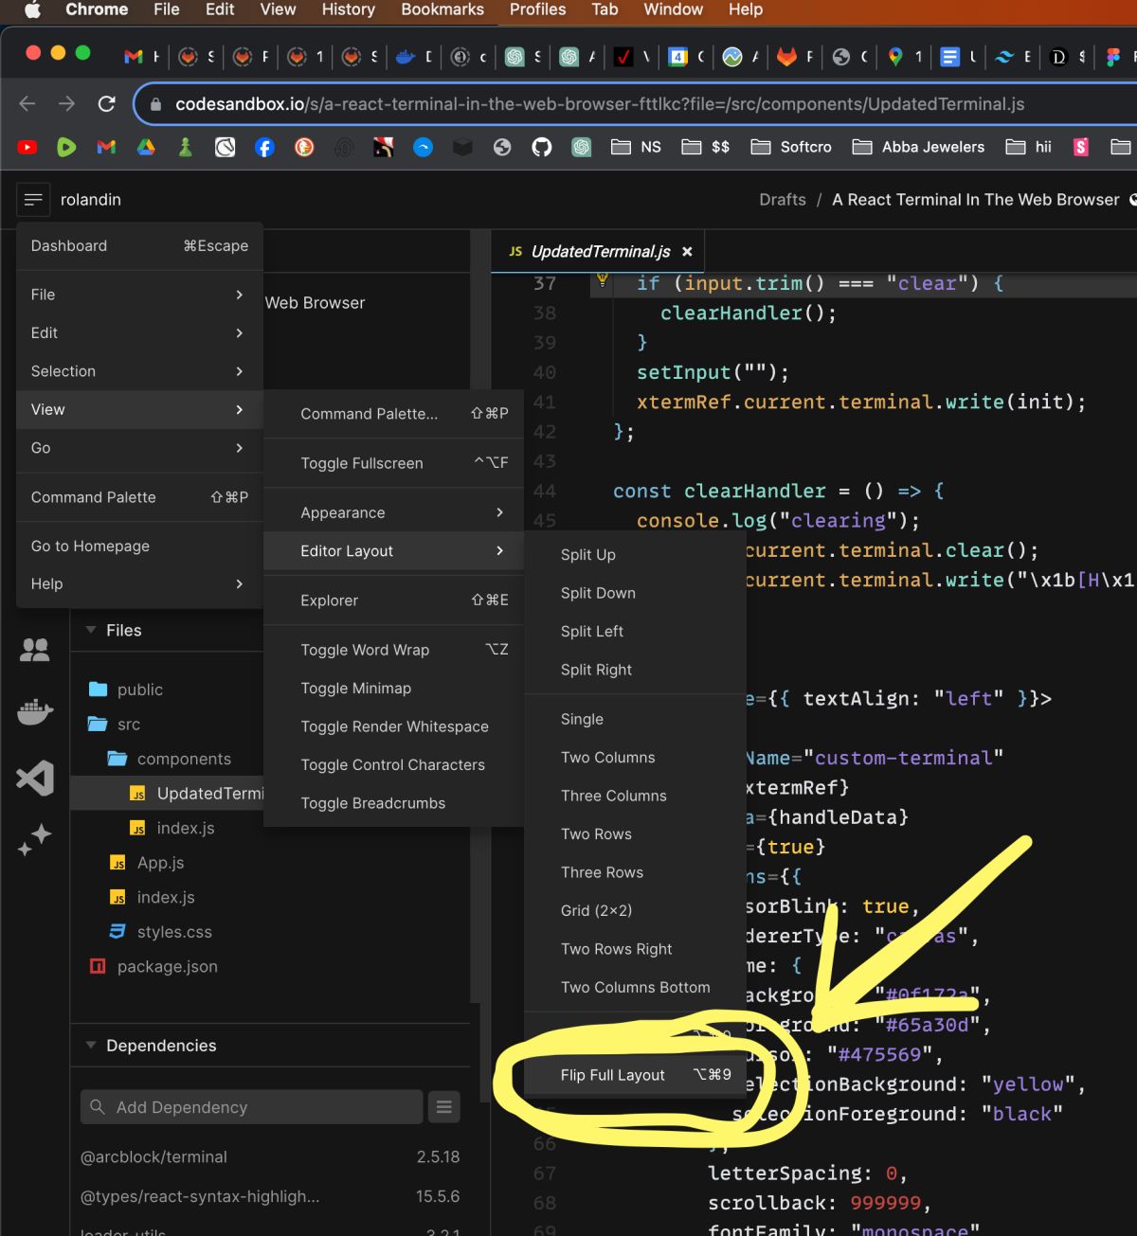This screenshot has width=1137, height=1236.
Task: Expand the Appearance submenu
Action: coord(393,512)
